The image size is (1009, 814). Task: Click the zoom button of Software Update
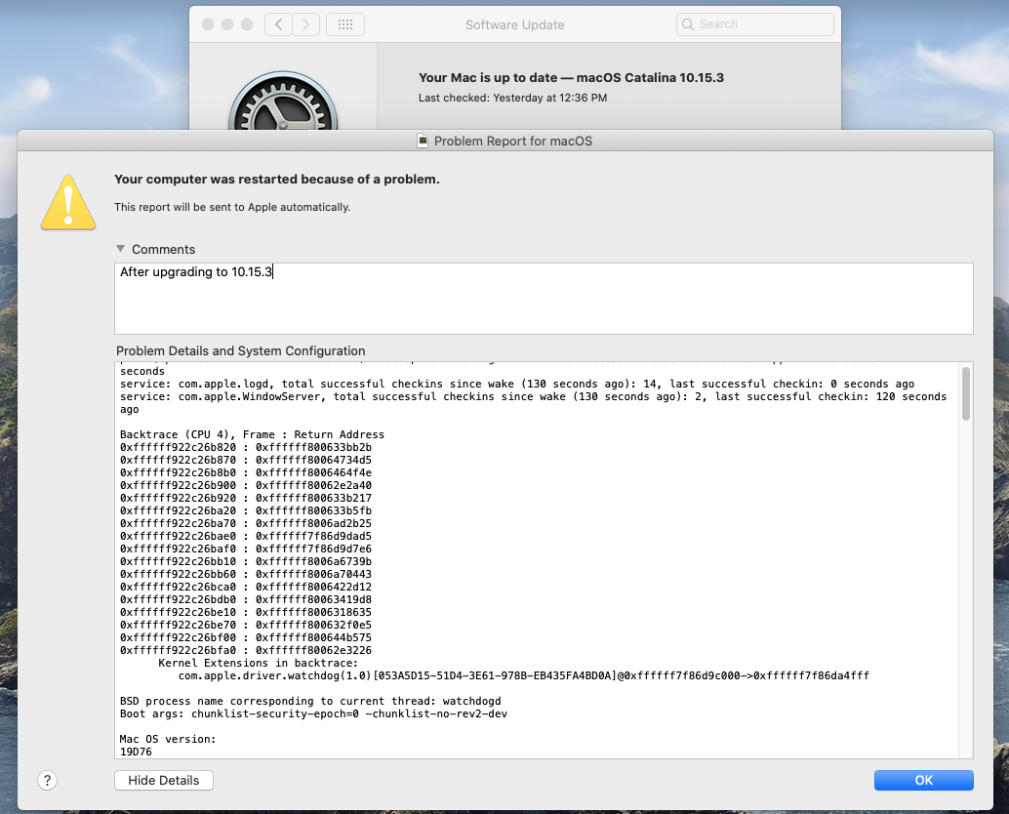pyautogui.click(x=247, y=24)
